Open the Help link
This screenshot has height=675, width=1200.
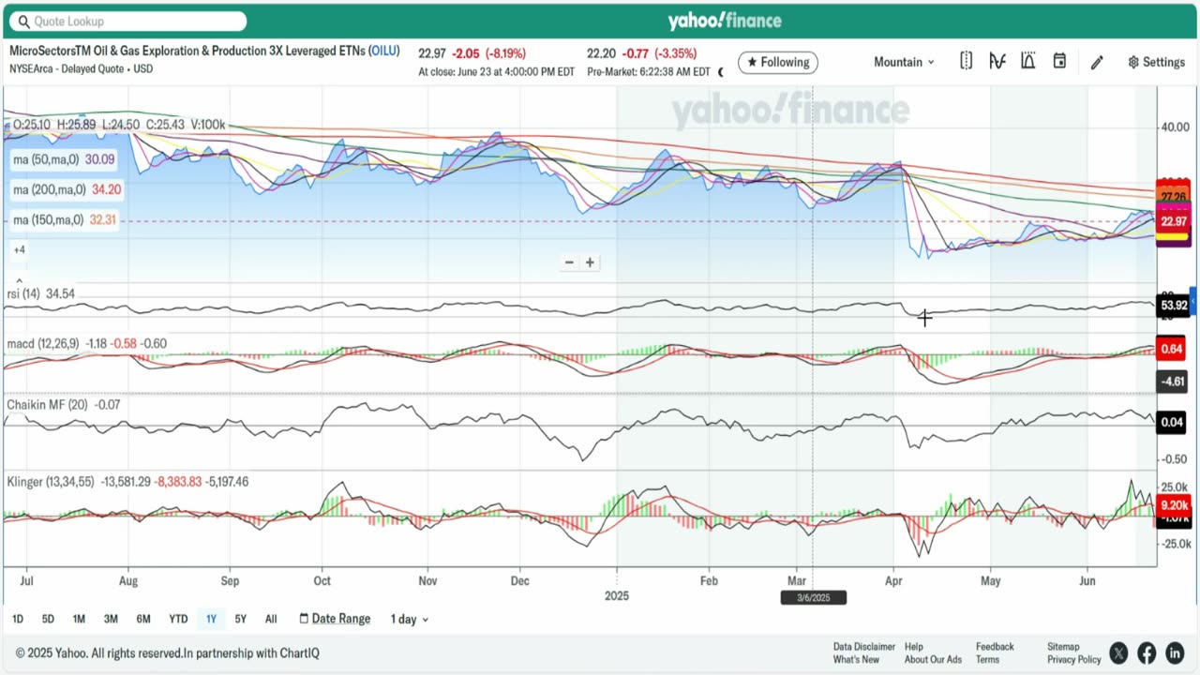[914, 647]
